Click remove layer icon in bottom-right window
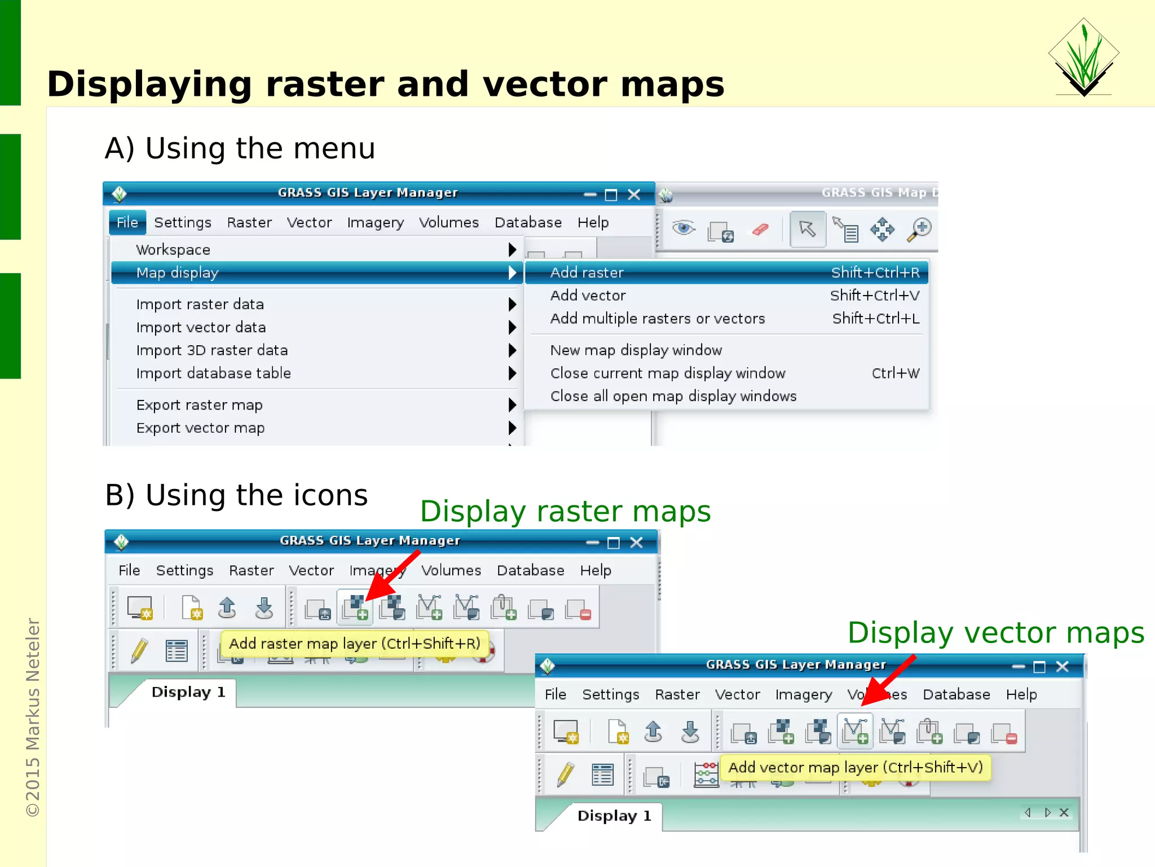The image size is (1155, 867). pyautogui.click(x=1004, y=733)
